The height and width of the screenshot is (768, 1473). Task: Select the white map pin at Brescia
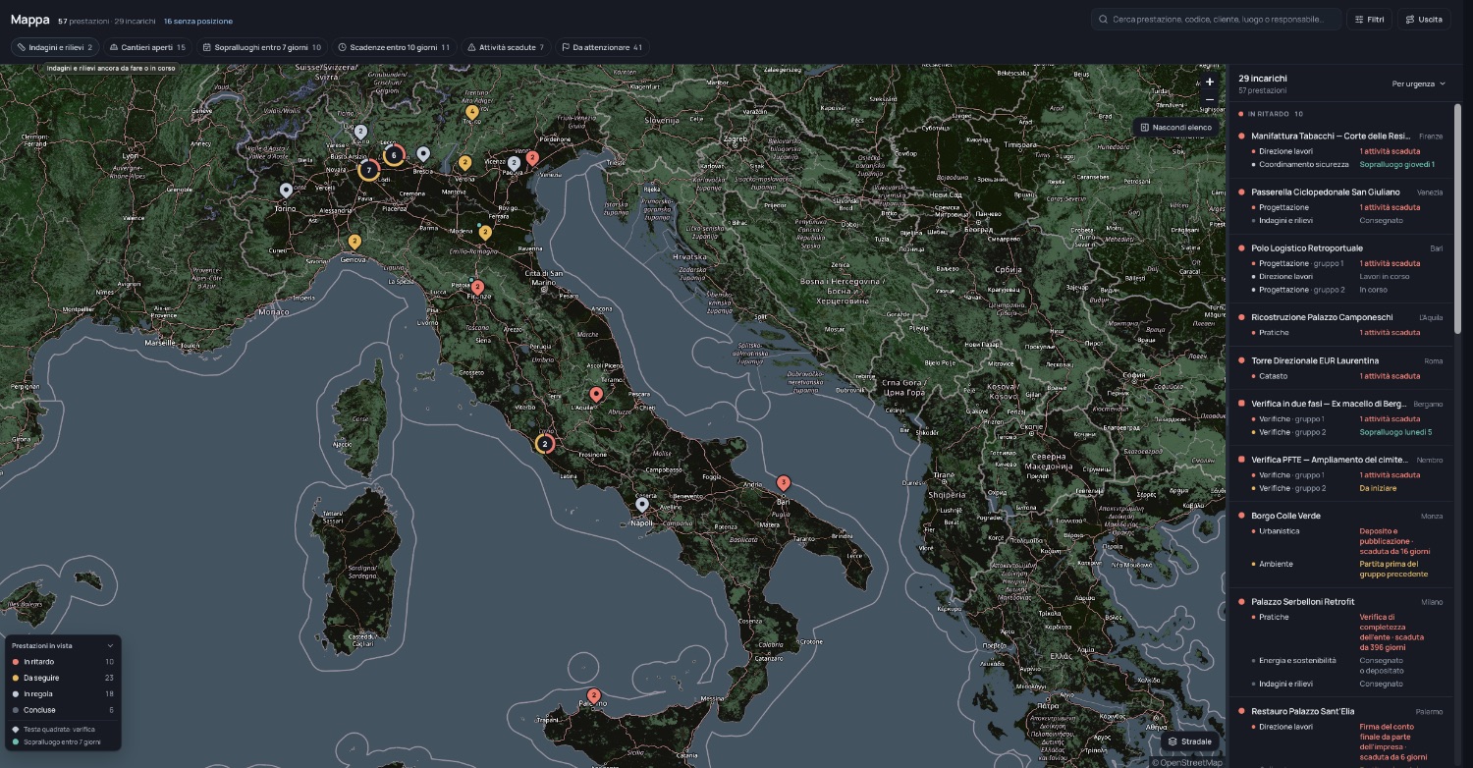[423, 154]
